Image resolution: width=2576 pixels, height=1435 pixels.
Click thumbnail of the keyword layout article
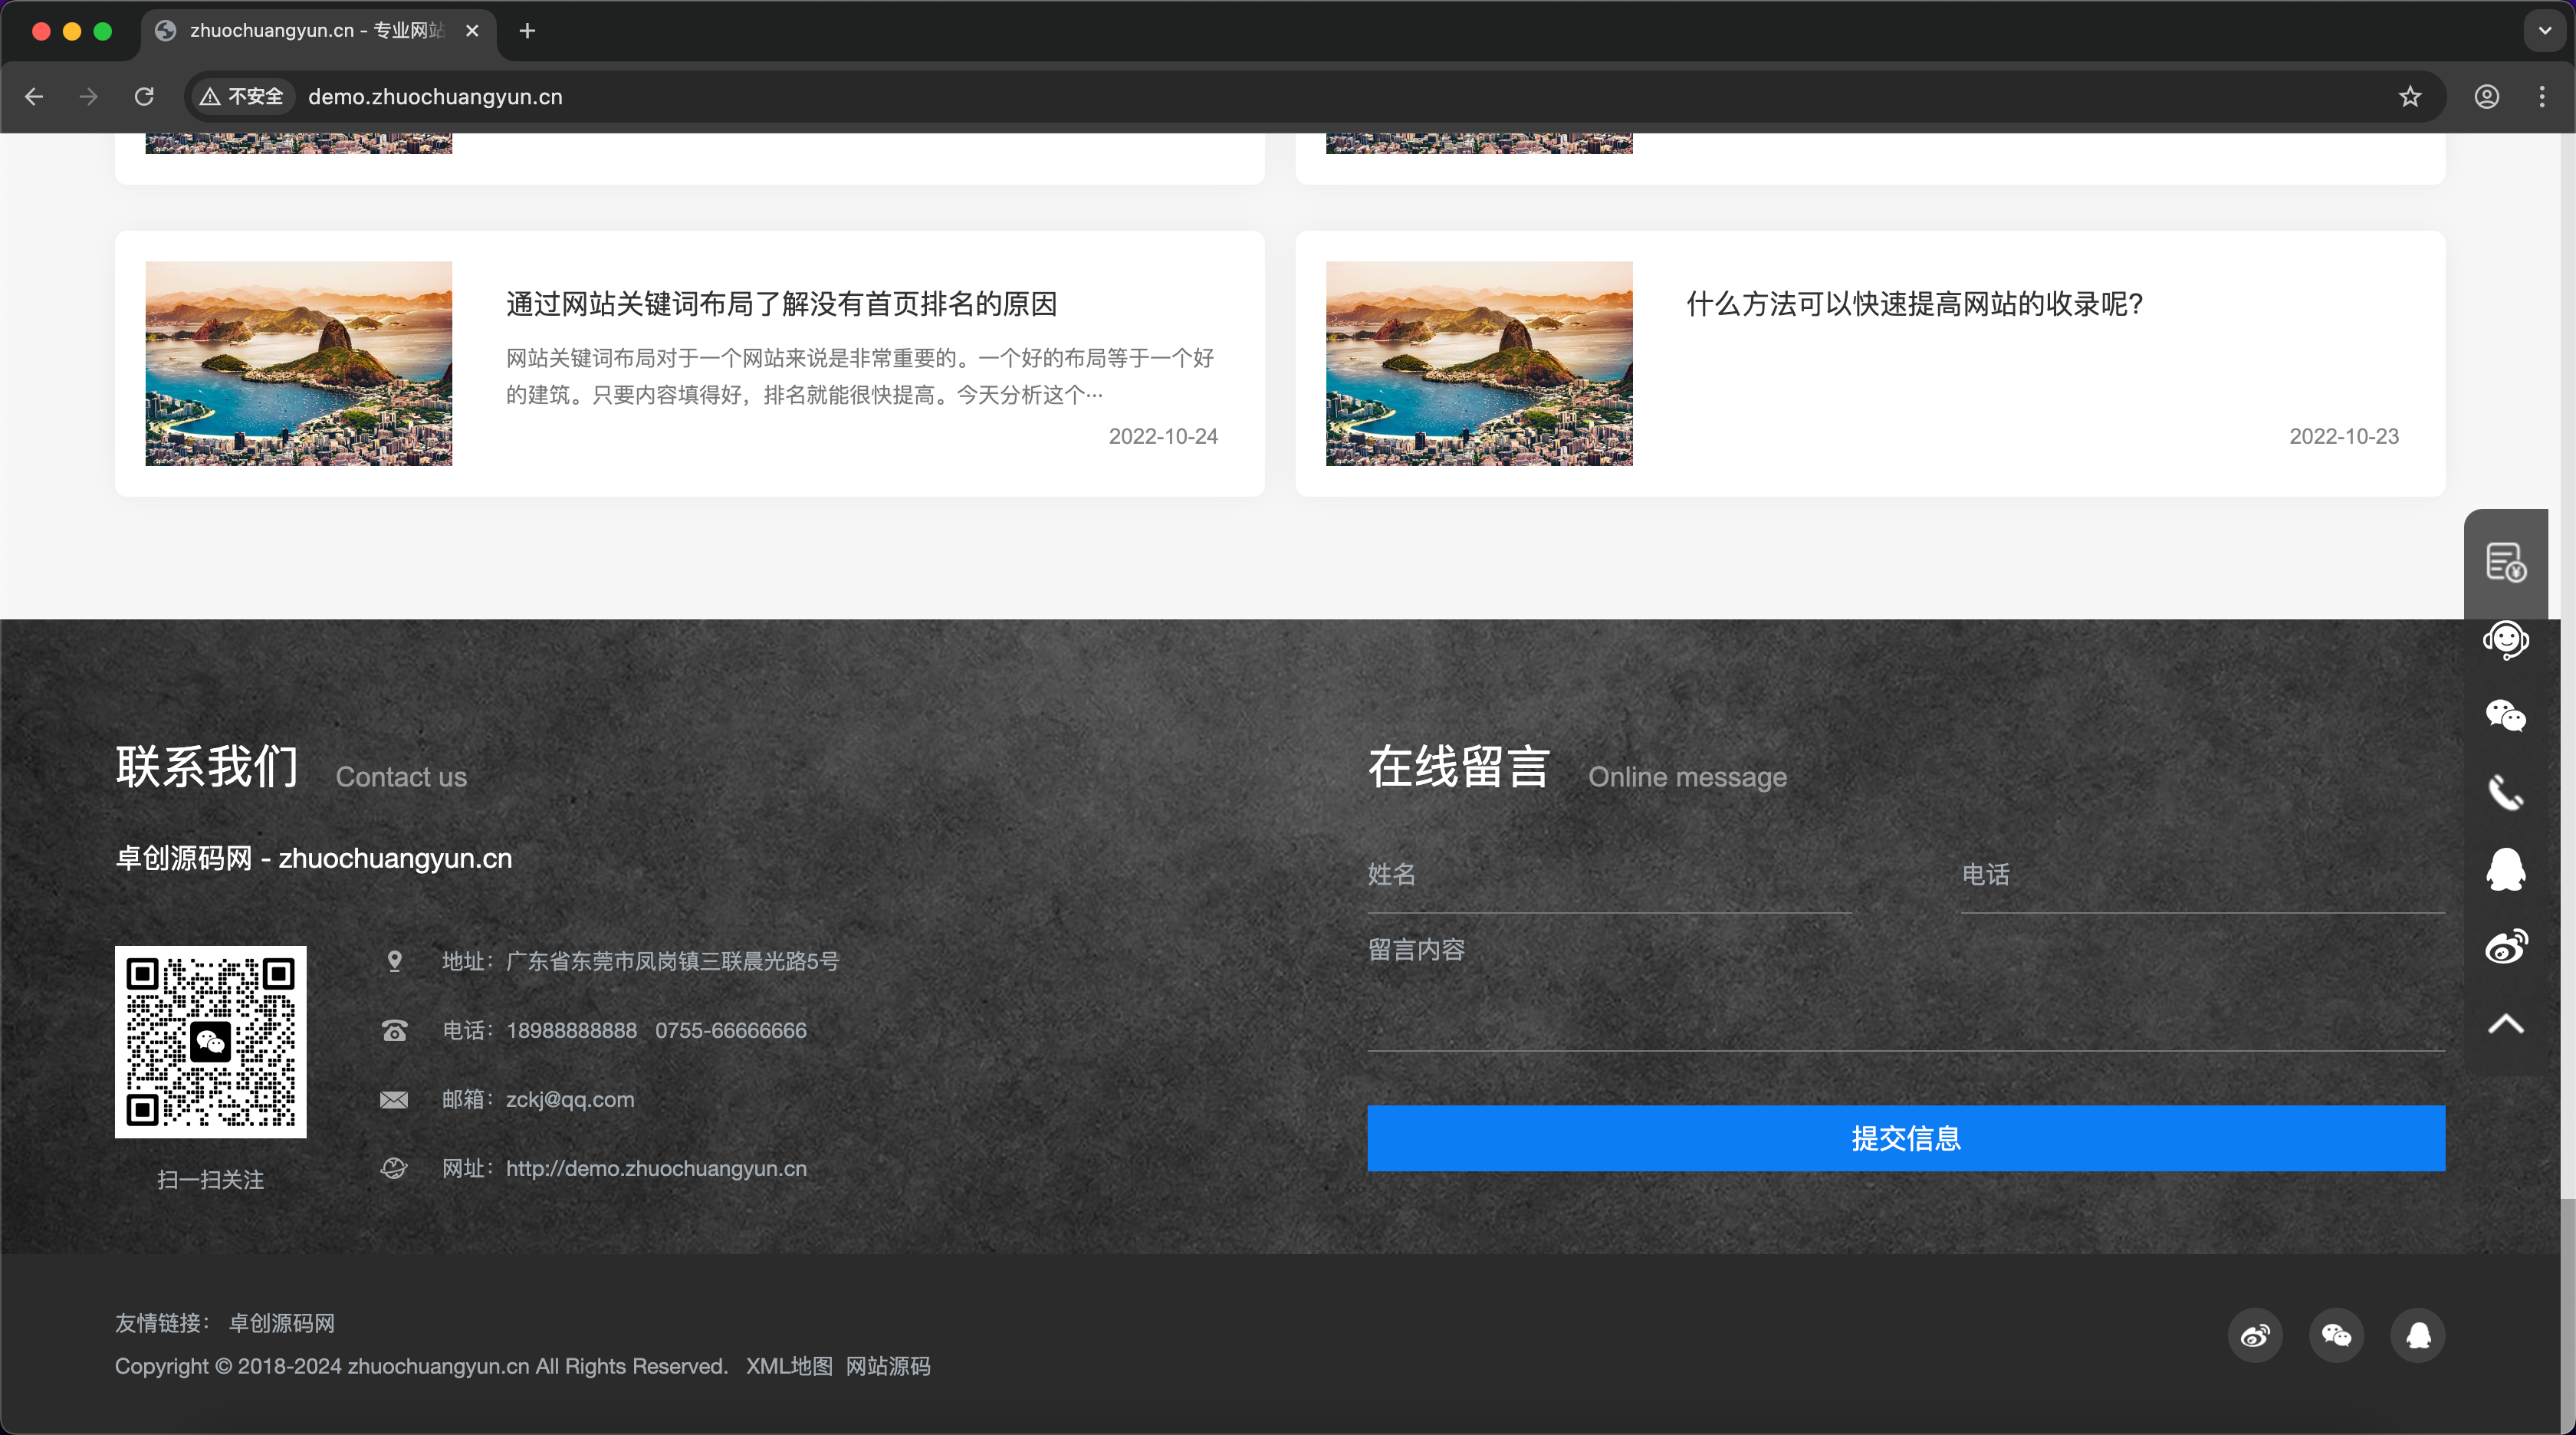coord(298,363)
